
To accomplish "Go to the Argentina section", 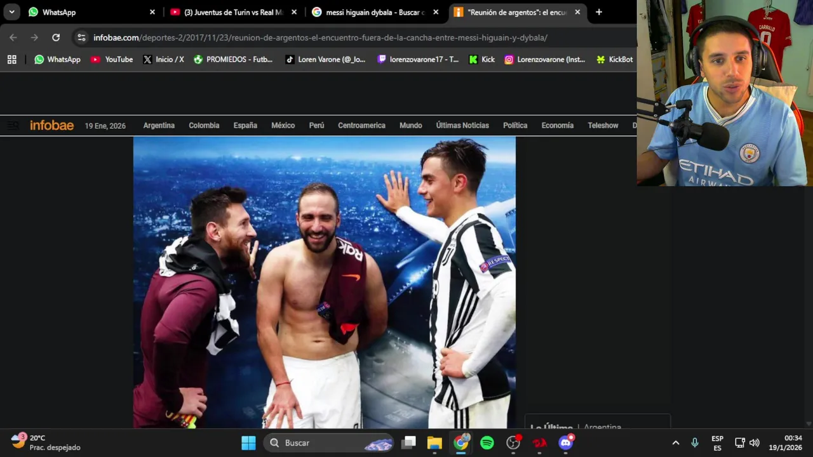I will point(159,126).
